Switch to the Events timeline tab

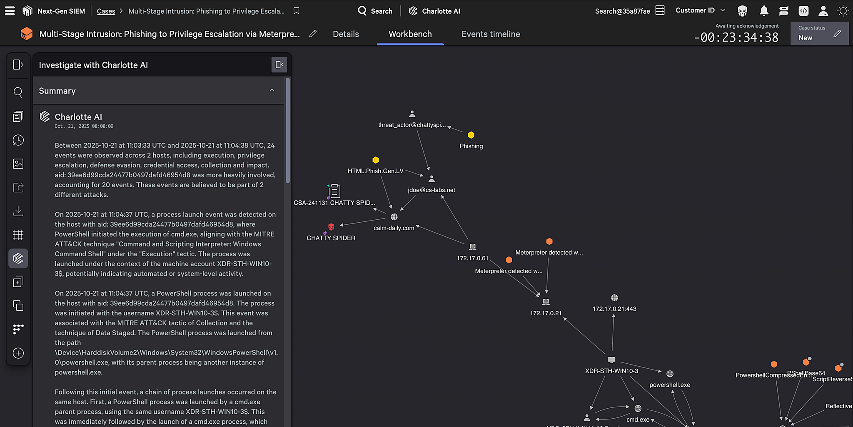(x=491, y=34)
